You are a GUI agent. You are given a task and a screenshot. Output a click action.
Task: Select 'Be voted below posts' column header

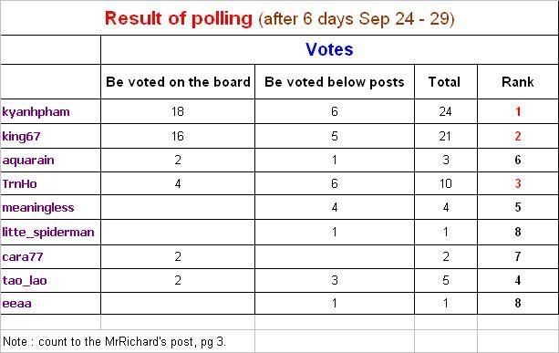[335, 82]
